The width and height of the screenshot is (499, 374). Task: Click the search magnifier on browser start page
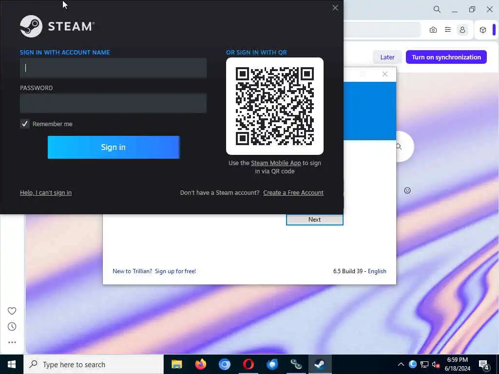399,147
